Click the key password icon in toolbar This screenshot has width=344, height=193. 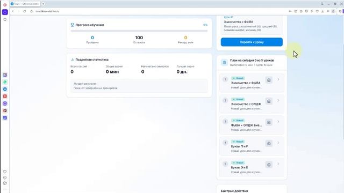coord(290,11)
